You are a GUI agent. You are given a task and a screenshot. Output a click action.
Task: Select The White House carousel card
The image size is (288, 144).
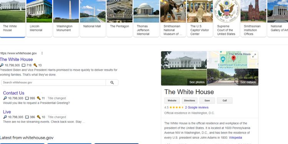13,18
